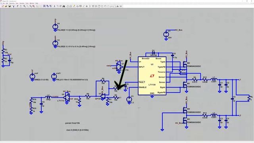Select the Draw Wire pencil tool
Viewport: 254px width, 143px height.
[x=74, y=6]
